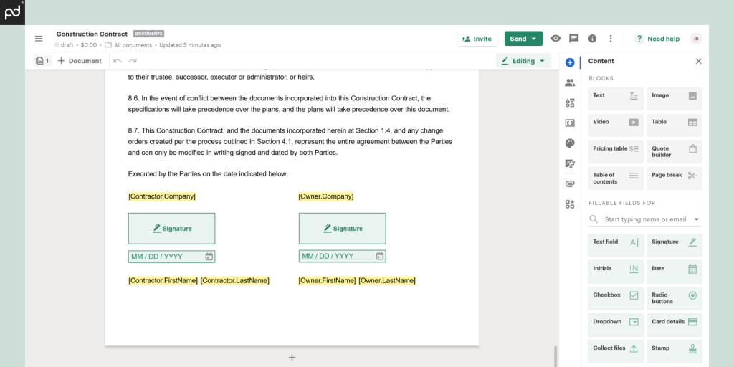Screen dimensions: 734x367
Task: Select the Checkbox field
Action: click(616, 298)
